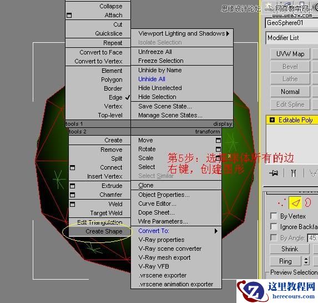318x303 pixels.
Task: Click the Pin Stack icon
Action: (274, 173)
